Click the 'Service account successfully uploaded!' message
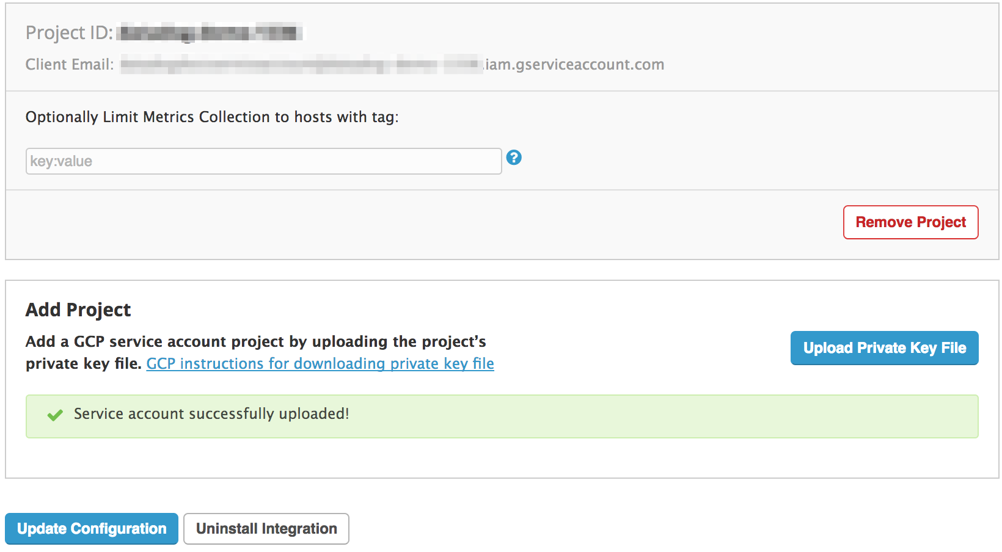The image size is (1002, 552). [x=211, y=414]
